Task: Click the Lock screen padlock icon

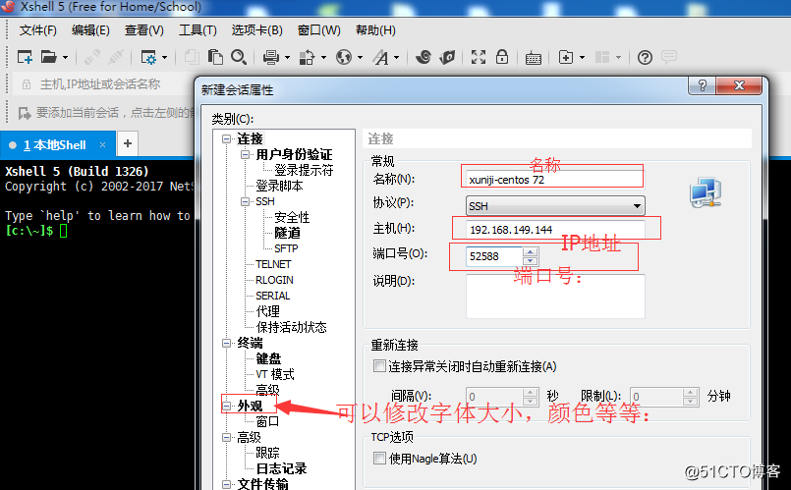Action: (502, 57)
